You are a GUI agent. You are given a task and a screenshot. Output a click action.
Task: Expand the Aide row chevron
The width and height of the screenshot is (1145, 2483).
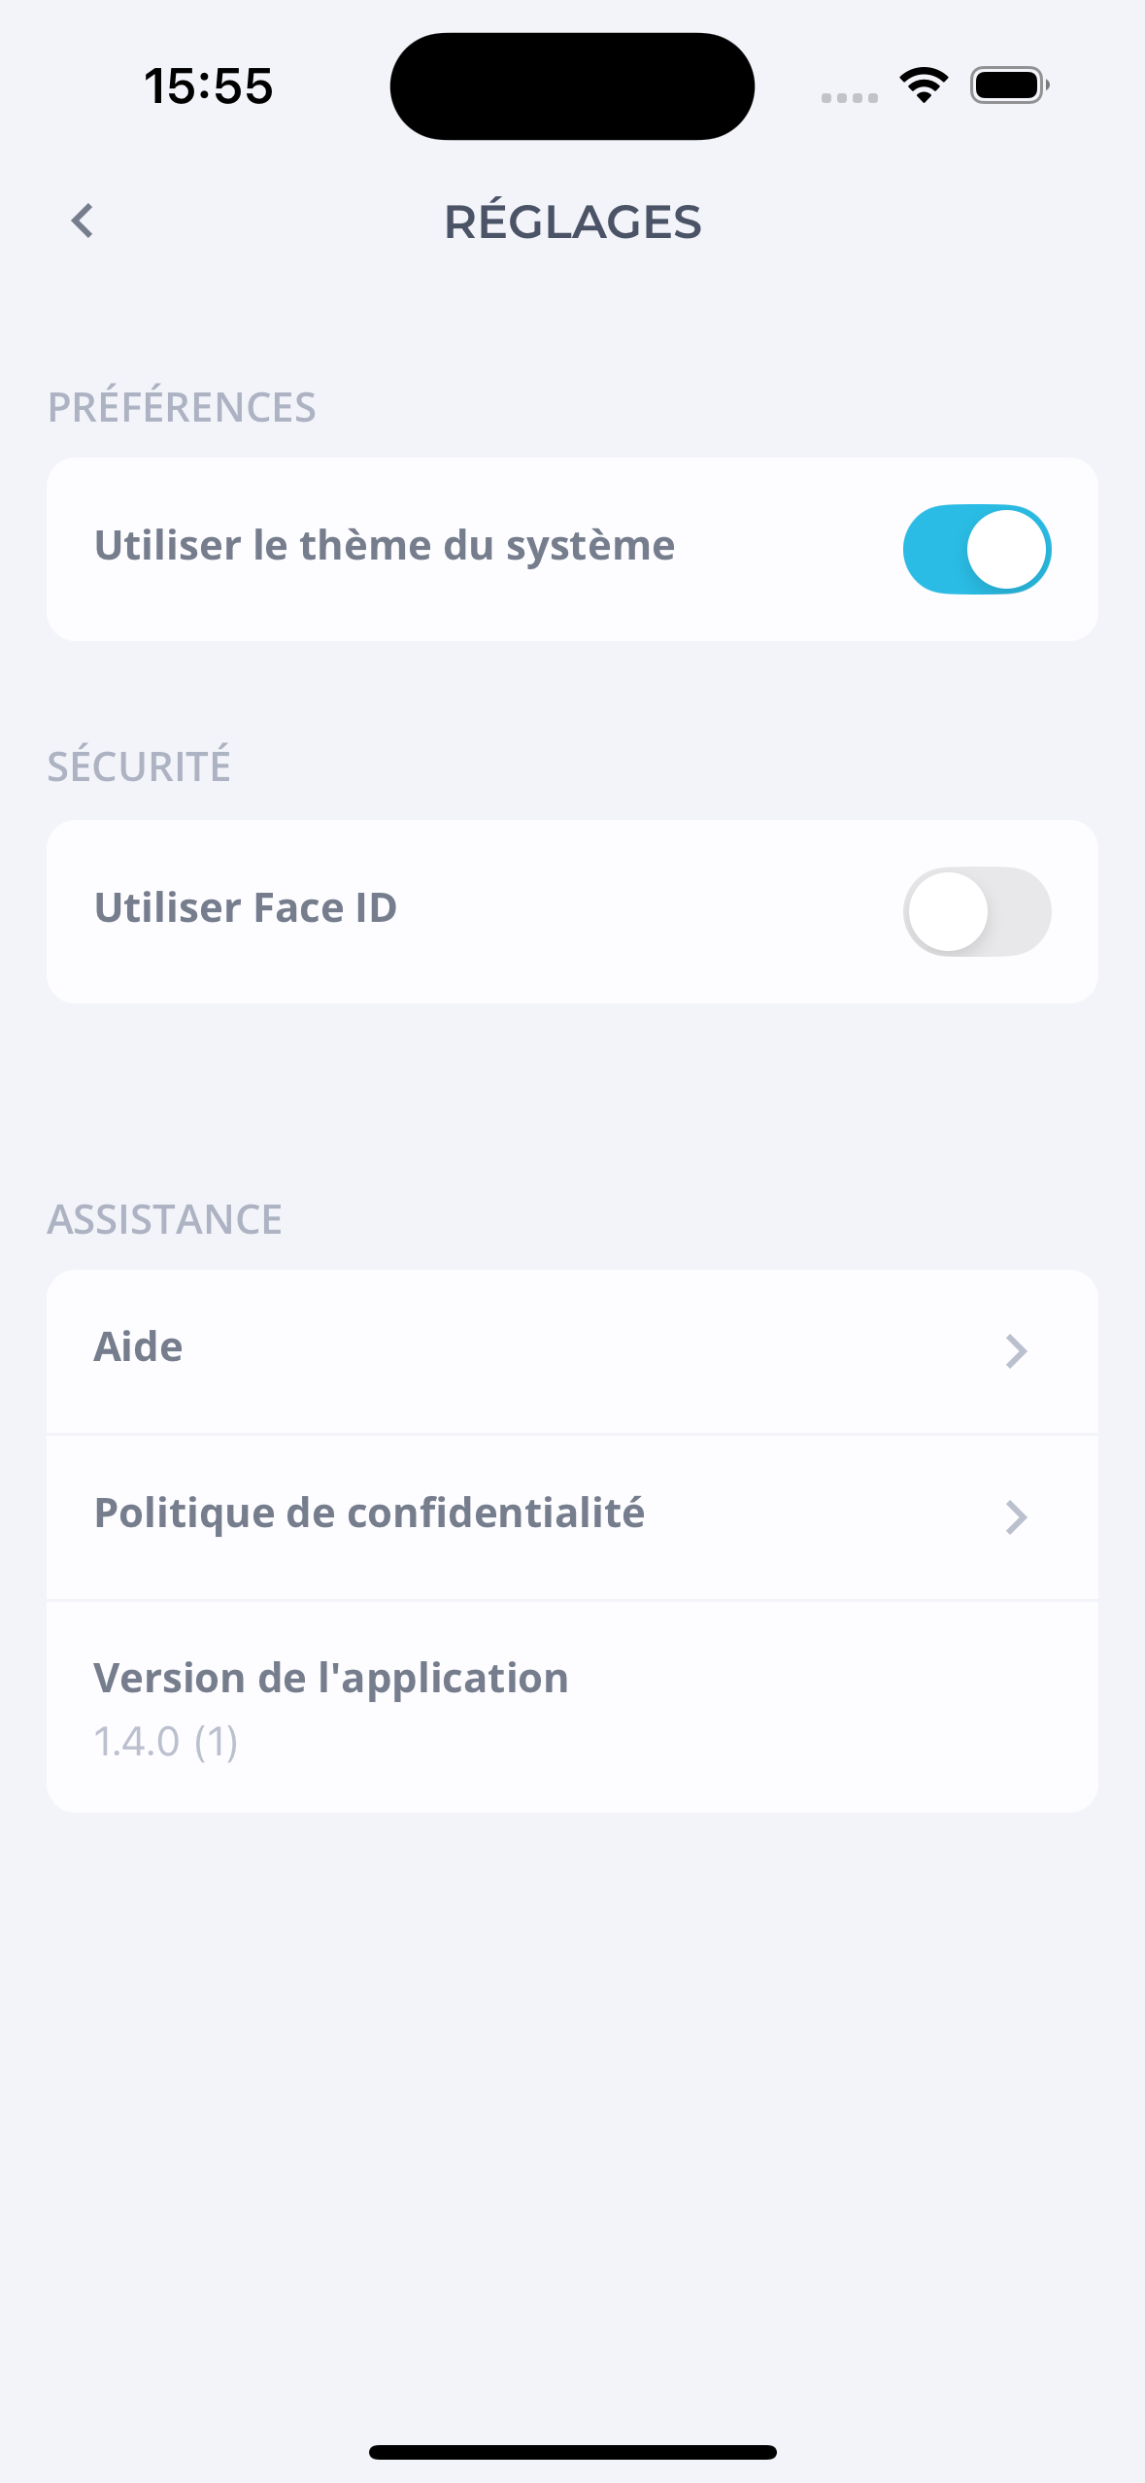pyautogui.click(x=1016, y=1351)
